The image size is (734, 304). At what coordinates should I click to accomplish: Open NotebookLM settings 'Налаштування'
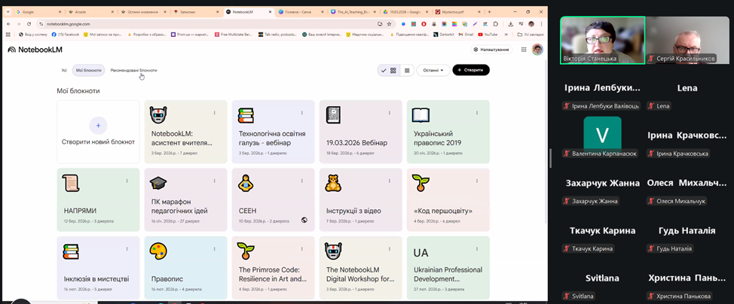(491, 50)
